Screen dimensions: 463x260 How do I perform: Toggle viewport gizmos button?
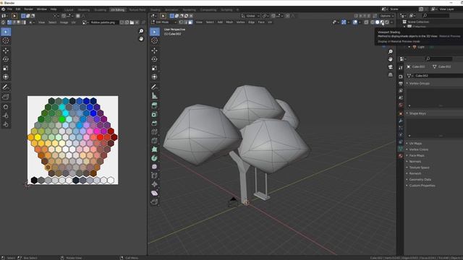click(x=344, y=22)
